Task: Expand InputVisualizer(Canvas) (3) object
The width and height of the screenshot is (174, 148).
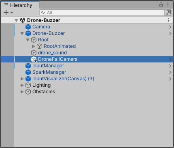Action: 22,79
